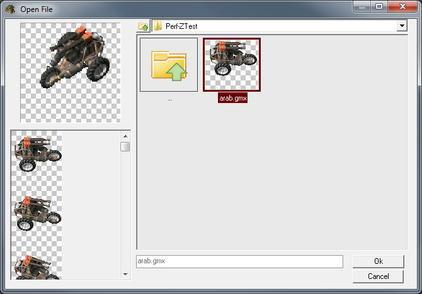422x294 pixels.
Task: Click the frame list scroll up arrow
Action: tap(125, 136)
